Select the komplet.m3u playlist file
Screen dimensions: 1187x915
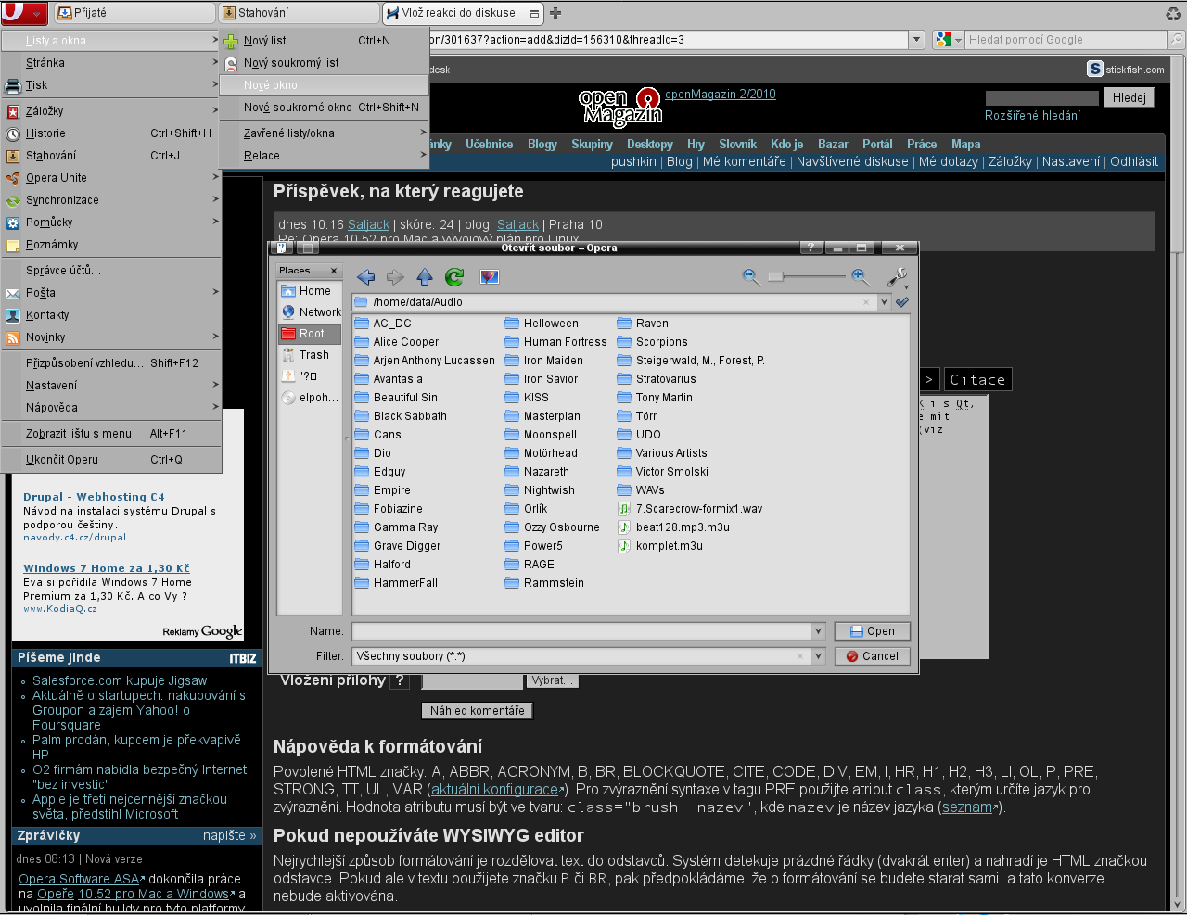[659, 546]
